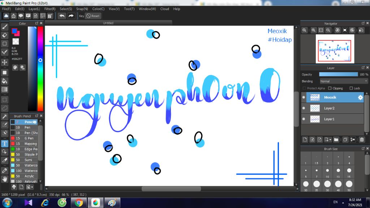
Task: Delete layer with the trash icon
Action: click(362, 140)
